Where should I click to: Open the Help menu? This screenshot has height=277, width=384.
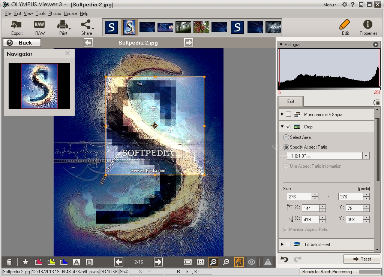point(84,13)
